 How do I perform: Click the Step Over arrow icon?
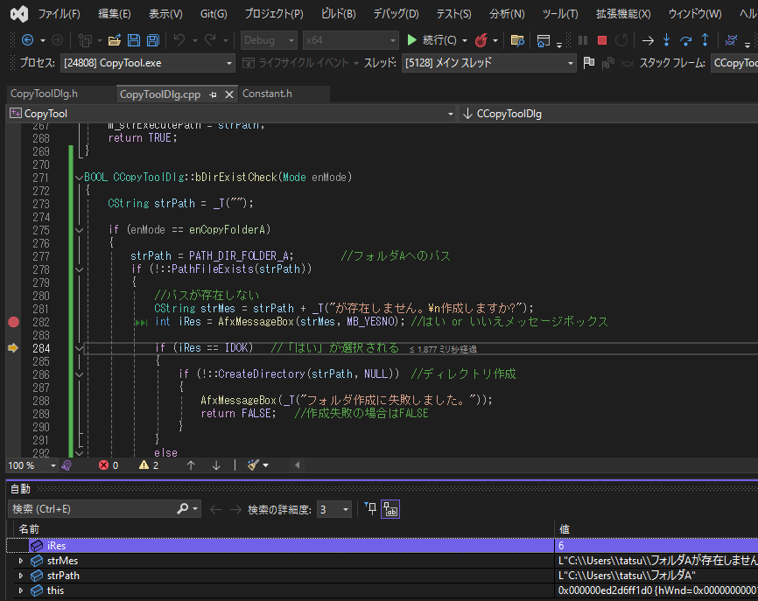pos(686,40)
